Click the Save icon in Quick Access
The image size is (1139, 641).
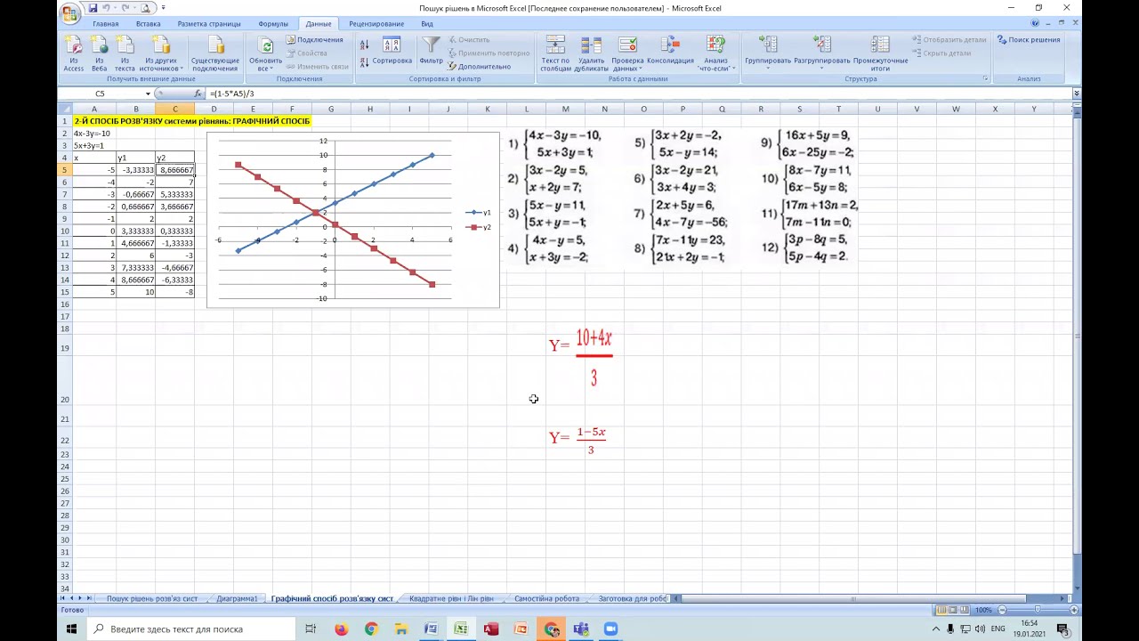[93, 8]
